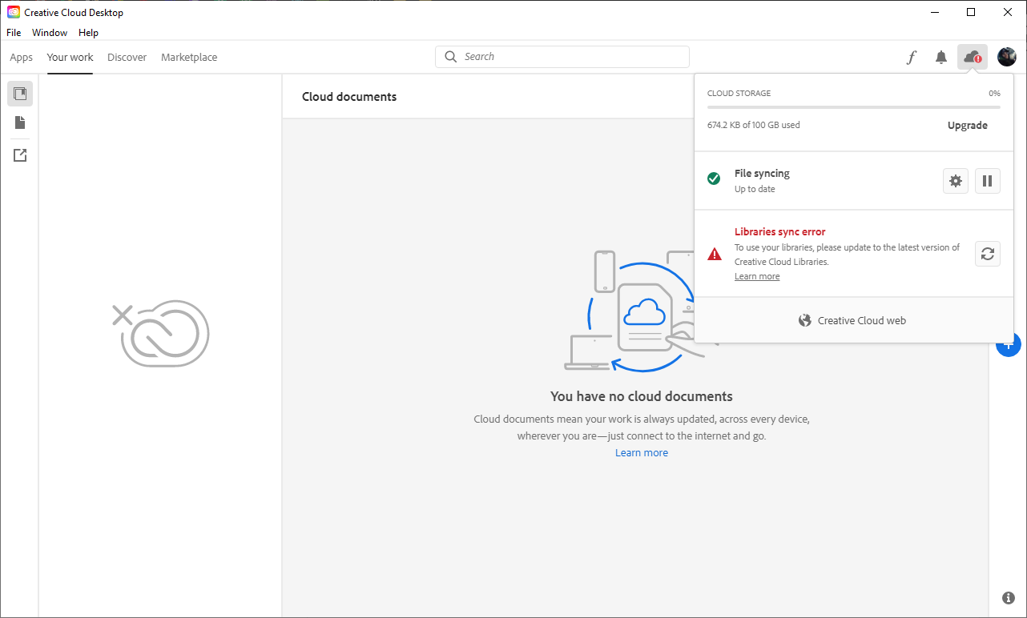Toggle the cloud sync status icon

(x=972, y=57)
